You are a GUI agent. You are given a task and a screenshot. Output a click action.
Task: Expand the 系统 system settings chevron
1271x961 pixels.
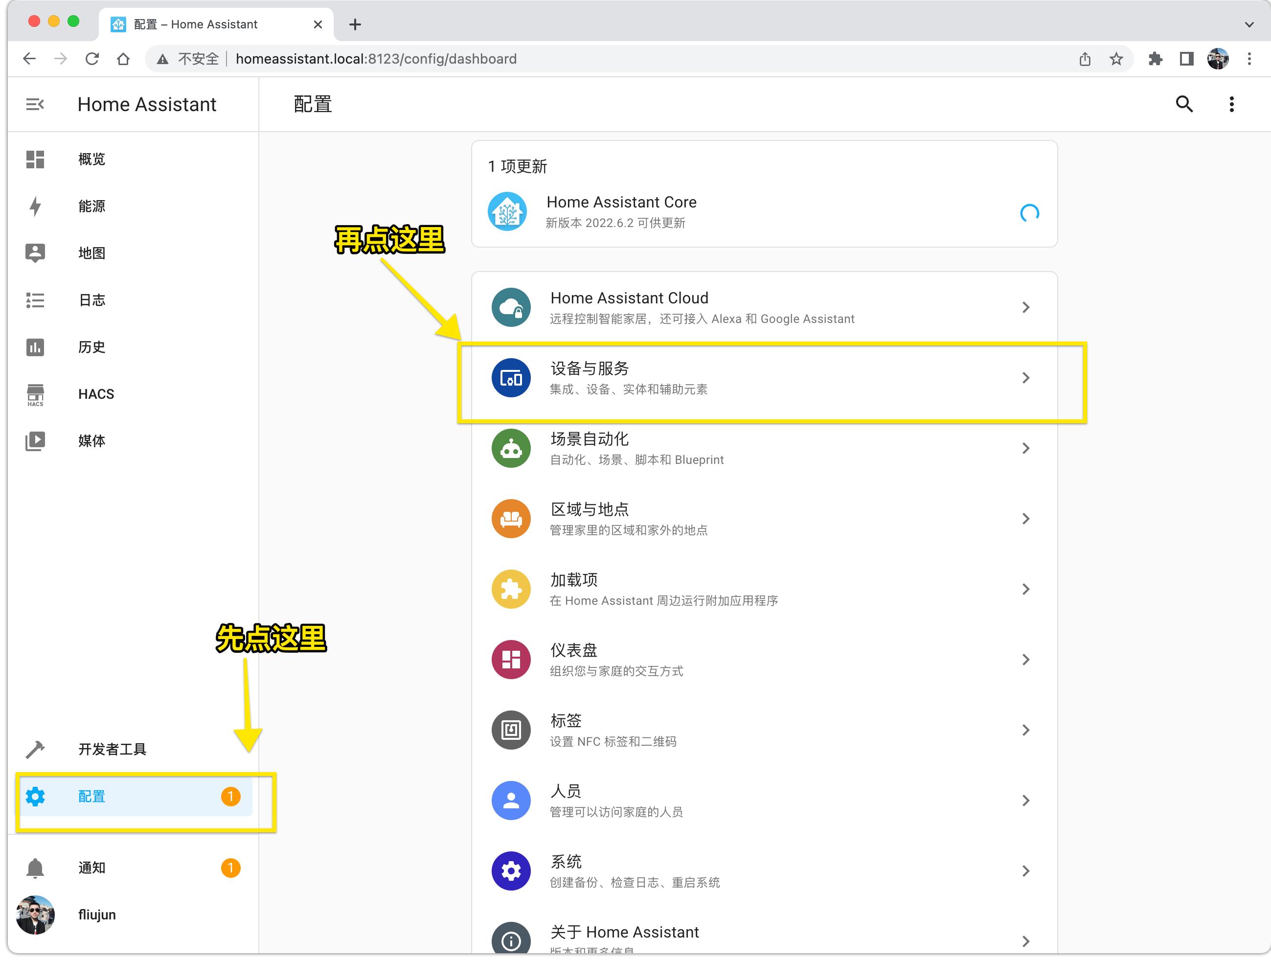tap(1027, 871)
